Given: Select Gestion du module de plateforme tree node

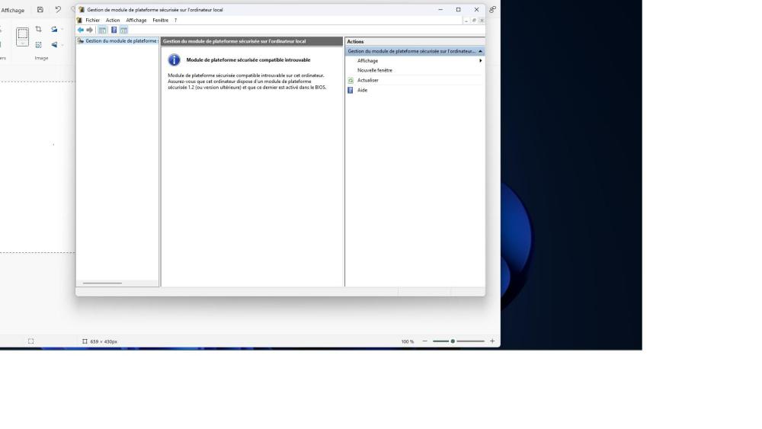Looking at the screenshot, I should pyautogui.click(x=117, y=41).
